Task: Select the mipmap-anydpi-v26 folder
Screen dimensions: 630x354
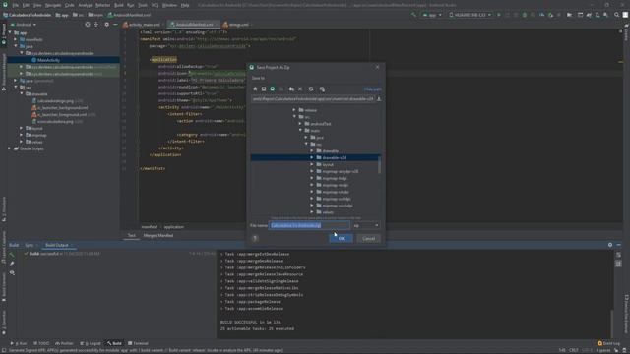Action: tap(340, 171)
